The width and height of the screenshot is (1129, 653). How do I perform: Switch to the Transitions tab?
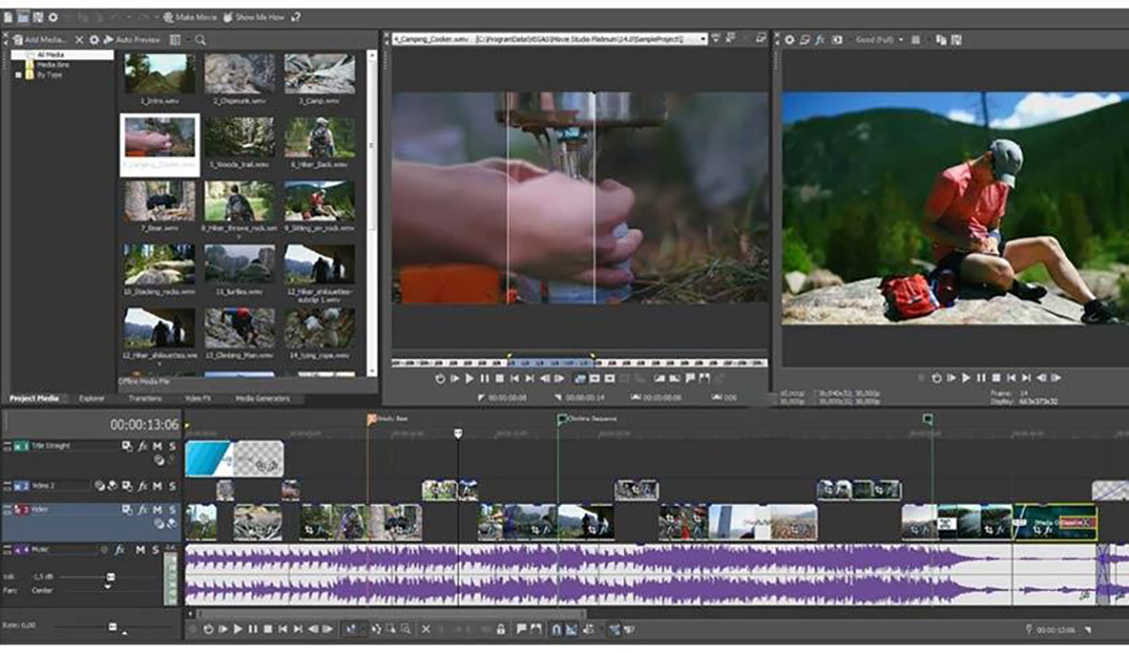[144, 398]
